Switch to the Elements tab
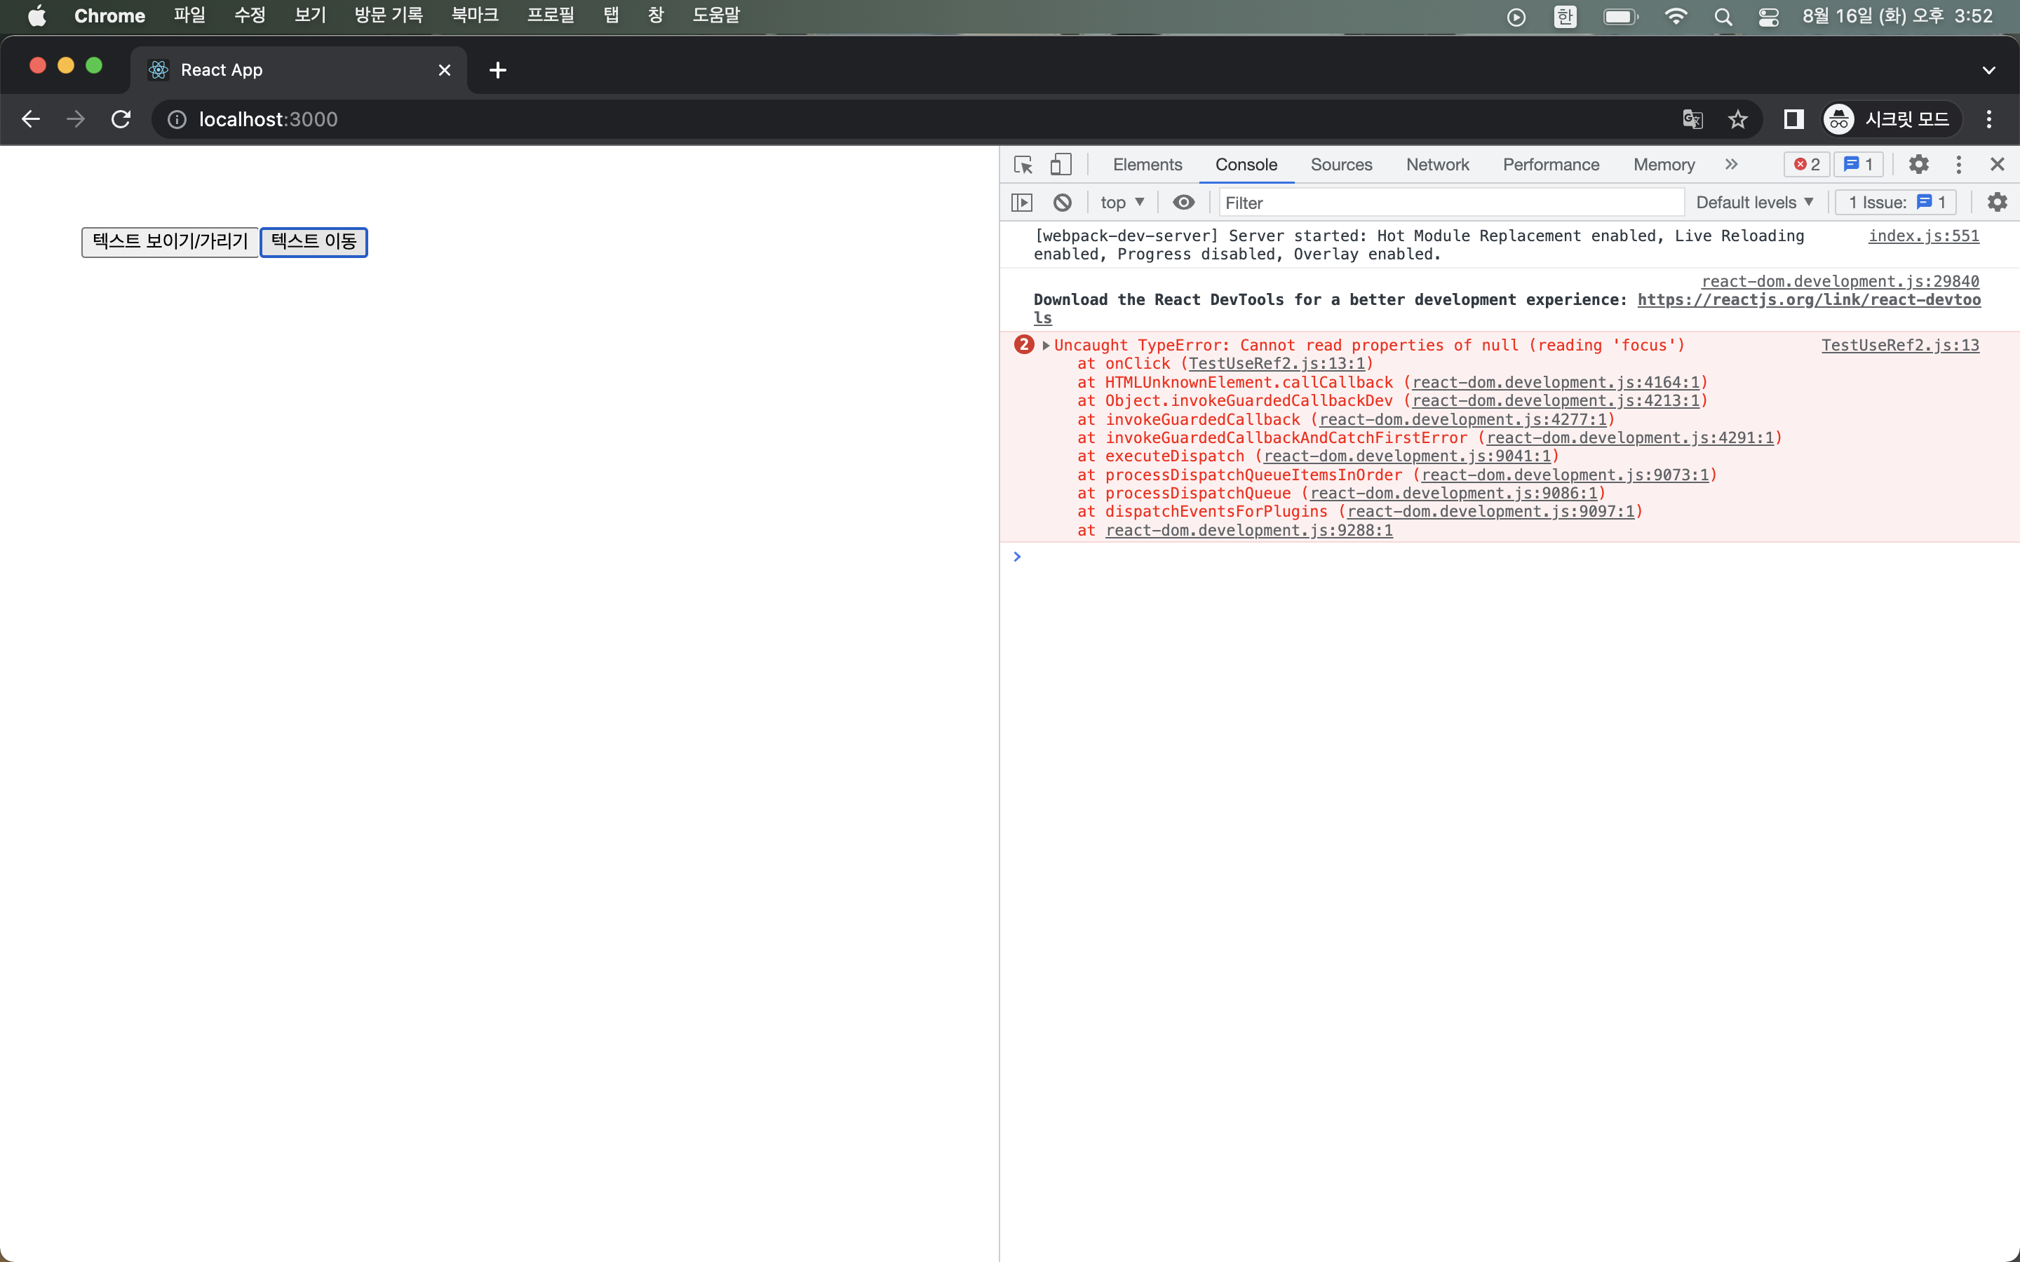2020x1262 pixels. pyautogui.click(x=1147, y=165)
